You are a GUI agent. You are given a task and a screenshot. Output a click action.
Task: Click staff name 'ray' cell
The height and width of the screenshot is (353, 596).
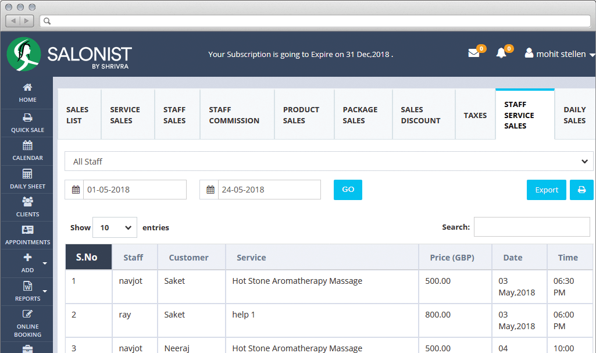134,320
